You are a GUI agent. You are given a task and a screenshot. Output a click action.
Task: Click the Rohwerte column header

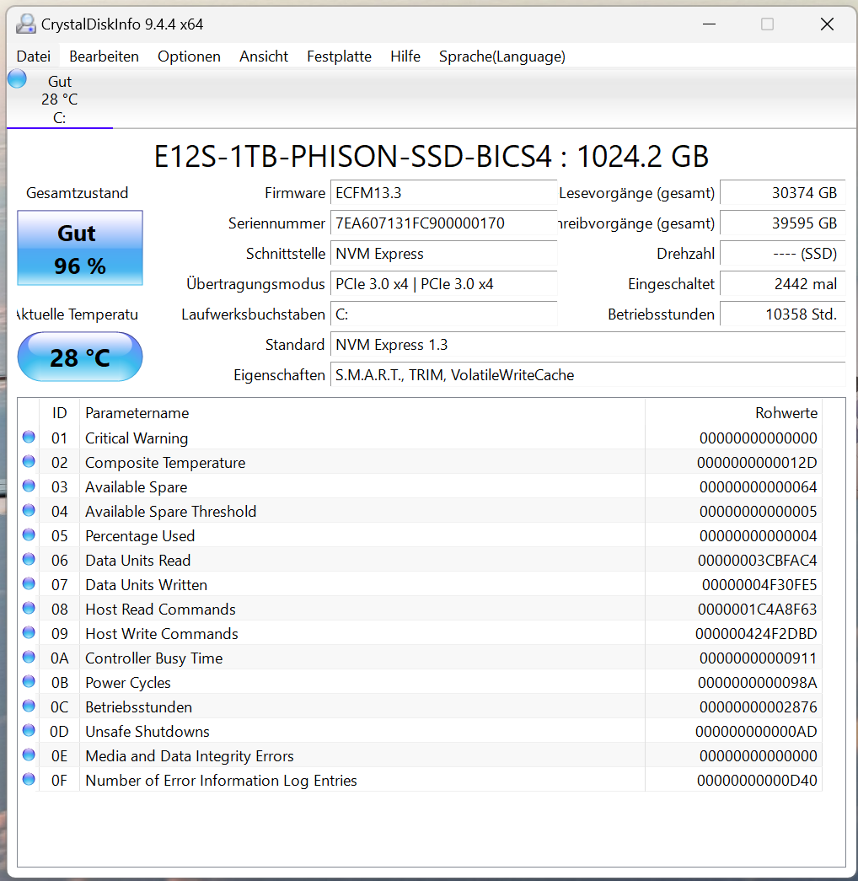tap(734, 413)
